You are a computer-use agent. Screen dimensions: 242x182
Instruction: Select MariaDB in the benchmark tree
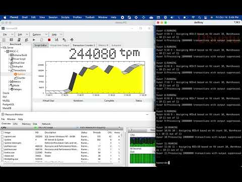click(x=7, y=108)
